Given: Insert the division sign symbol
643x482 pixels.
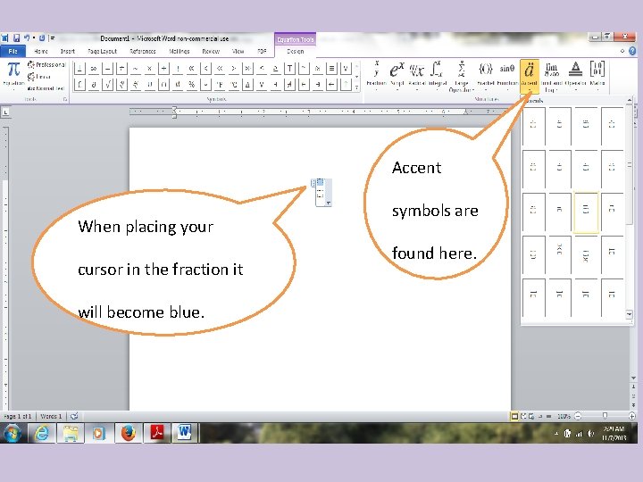Looking at the screenshot, I should click(163, 69).
